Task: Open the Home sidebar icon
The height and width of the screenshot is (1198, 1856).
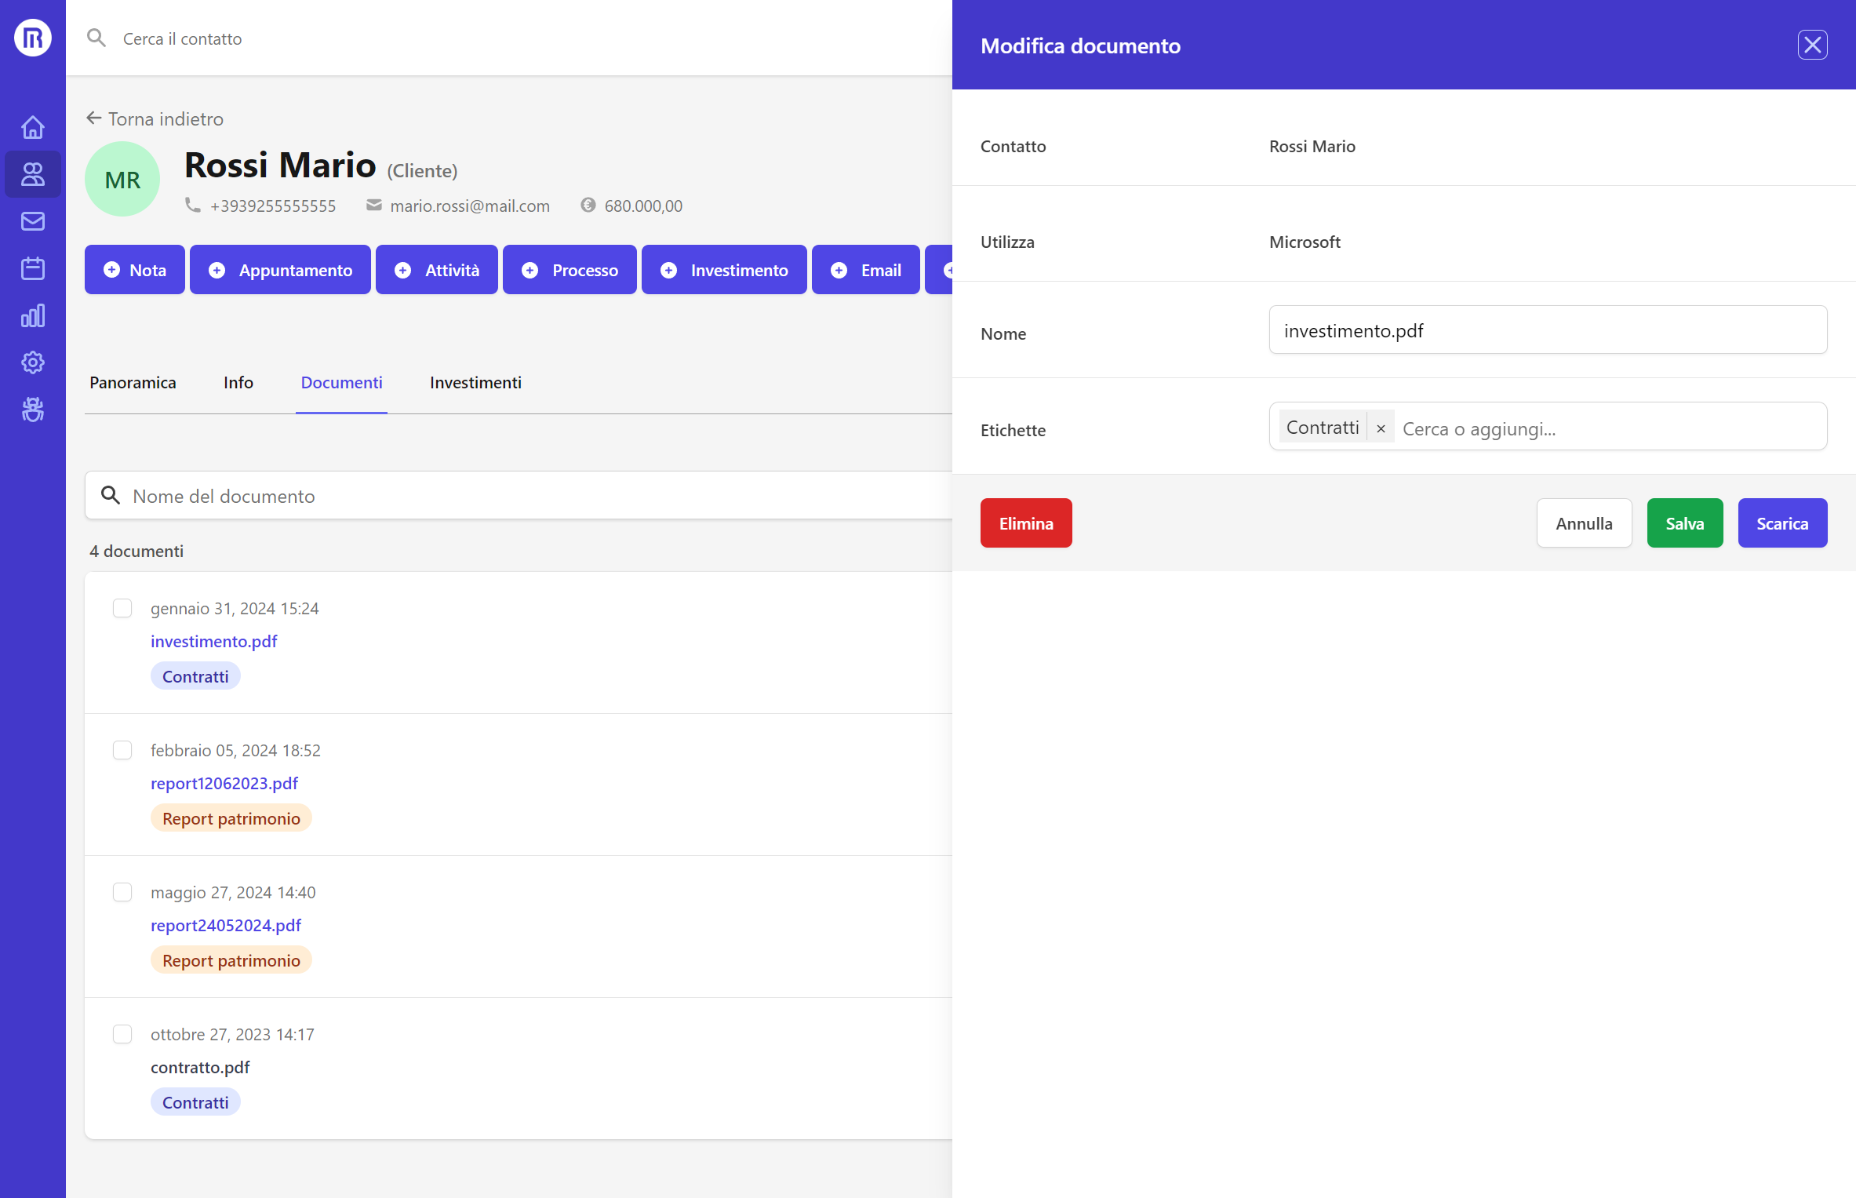Action: [32, 127]
